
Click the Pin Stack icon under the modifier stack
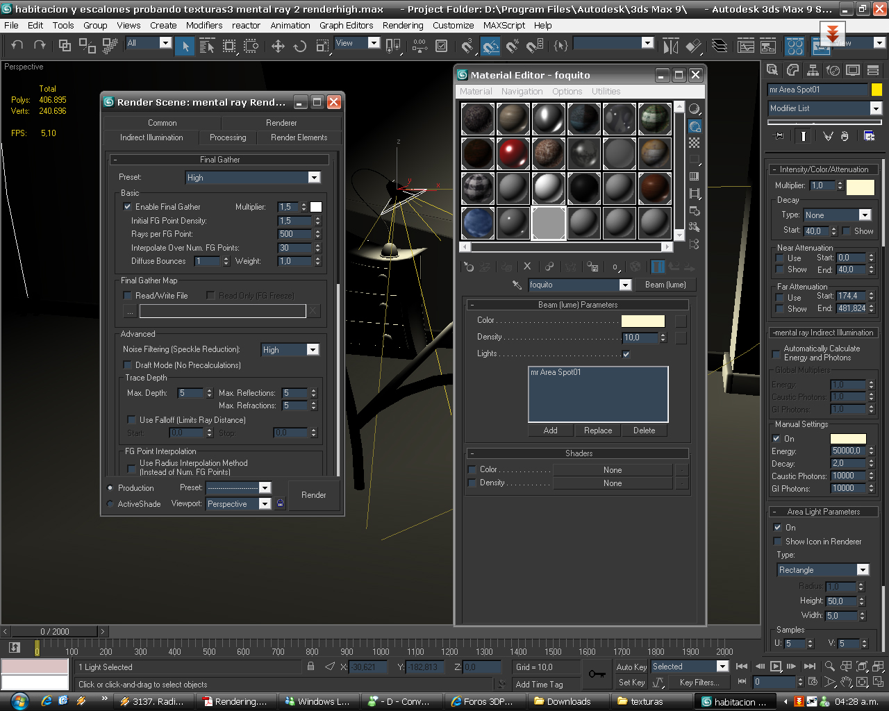point(779,136)
